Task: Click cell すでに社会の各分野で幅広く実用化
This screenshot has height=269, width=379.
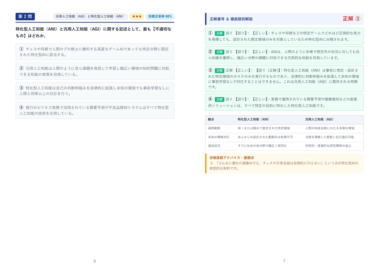Action: 262,146
